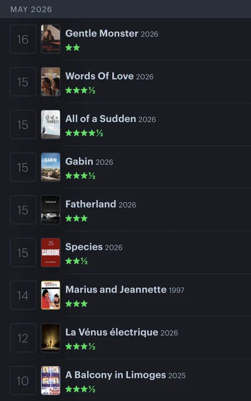Select the Gabin poster thumbnail
The width and height of the screenshot is (251, 401).
pyautogui.click(x=51, y=167)
